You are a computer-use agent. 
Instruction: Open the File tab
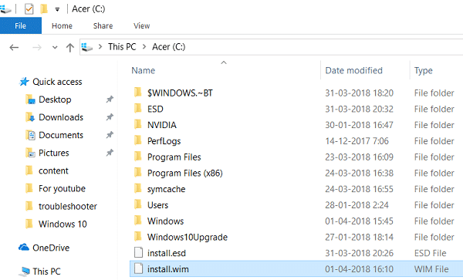[21, 25]
